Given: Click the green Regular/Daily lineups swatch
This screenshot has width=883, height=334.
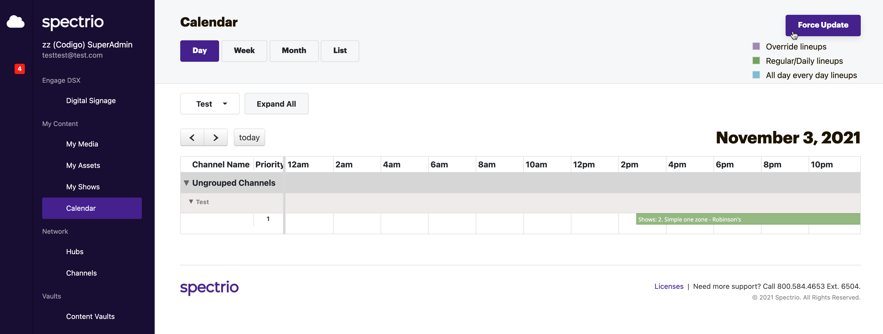Looking at the screenshot, I should (x=756, y=60).
